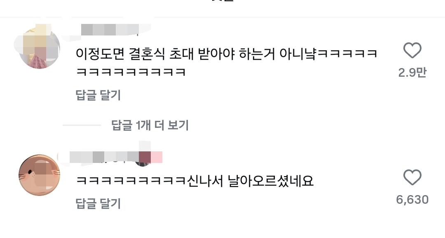Click 답글 달기 under the 신나서 comment
The width and height of the screenshot is (445, 238).
98,204
